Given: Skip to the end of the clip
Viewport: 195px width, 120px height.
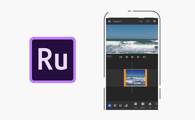Looking at the screenshot, I should [144, 57].
